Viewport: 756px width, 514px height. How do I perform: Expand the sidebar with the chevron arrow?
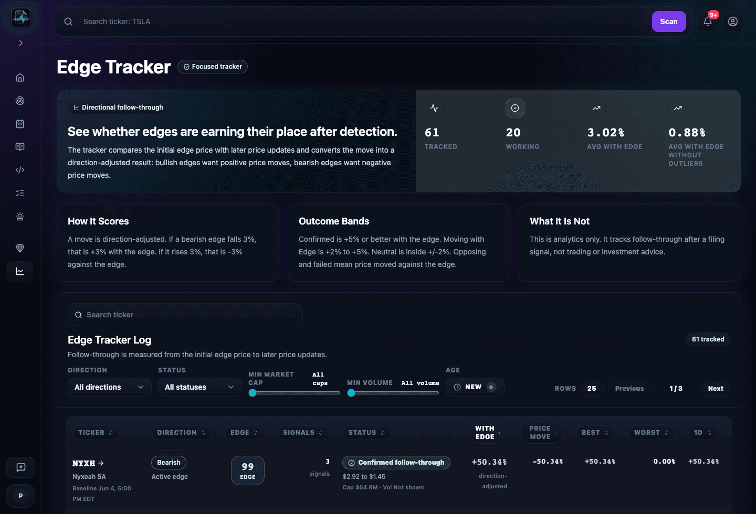[x=21, y=43]
